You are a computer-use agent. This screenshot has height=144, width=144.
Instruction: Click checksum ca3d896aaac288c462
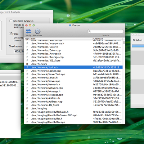[107, 44]
